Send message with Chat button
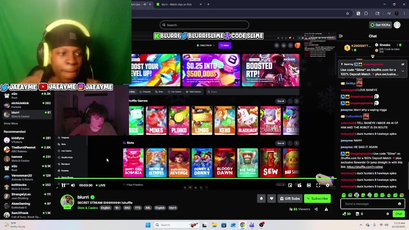 pyautogui.click(x=399, y=214)
